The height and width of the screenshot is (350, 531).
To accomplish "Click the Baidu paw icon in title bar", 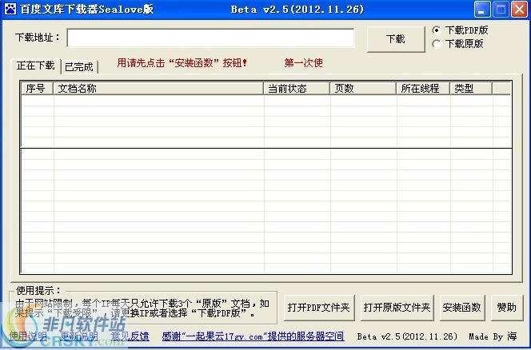I will click(10, 9).
